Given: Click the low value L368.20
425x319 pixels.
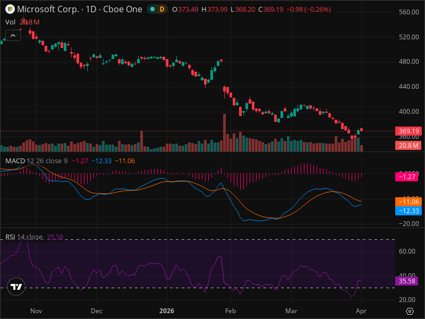Looking at the screenshot, I should (x=243, y=10).
